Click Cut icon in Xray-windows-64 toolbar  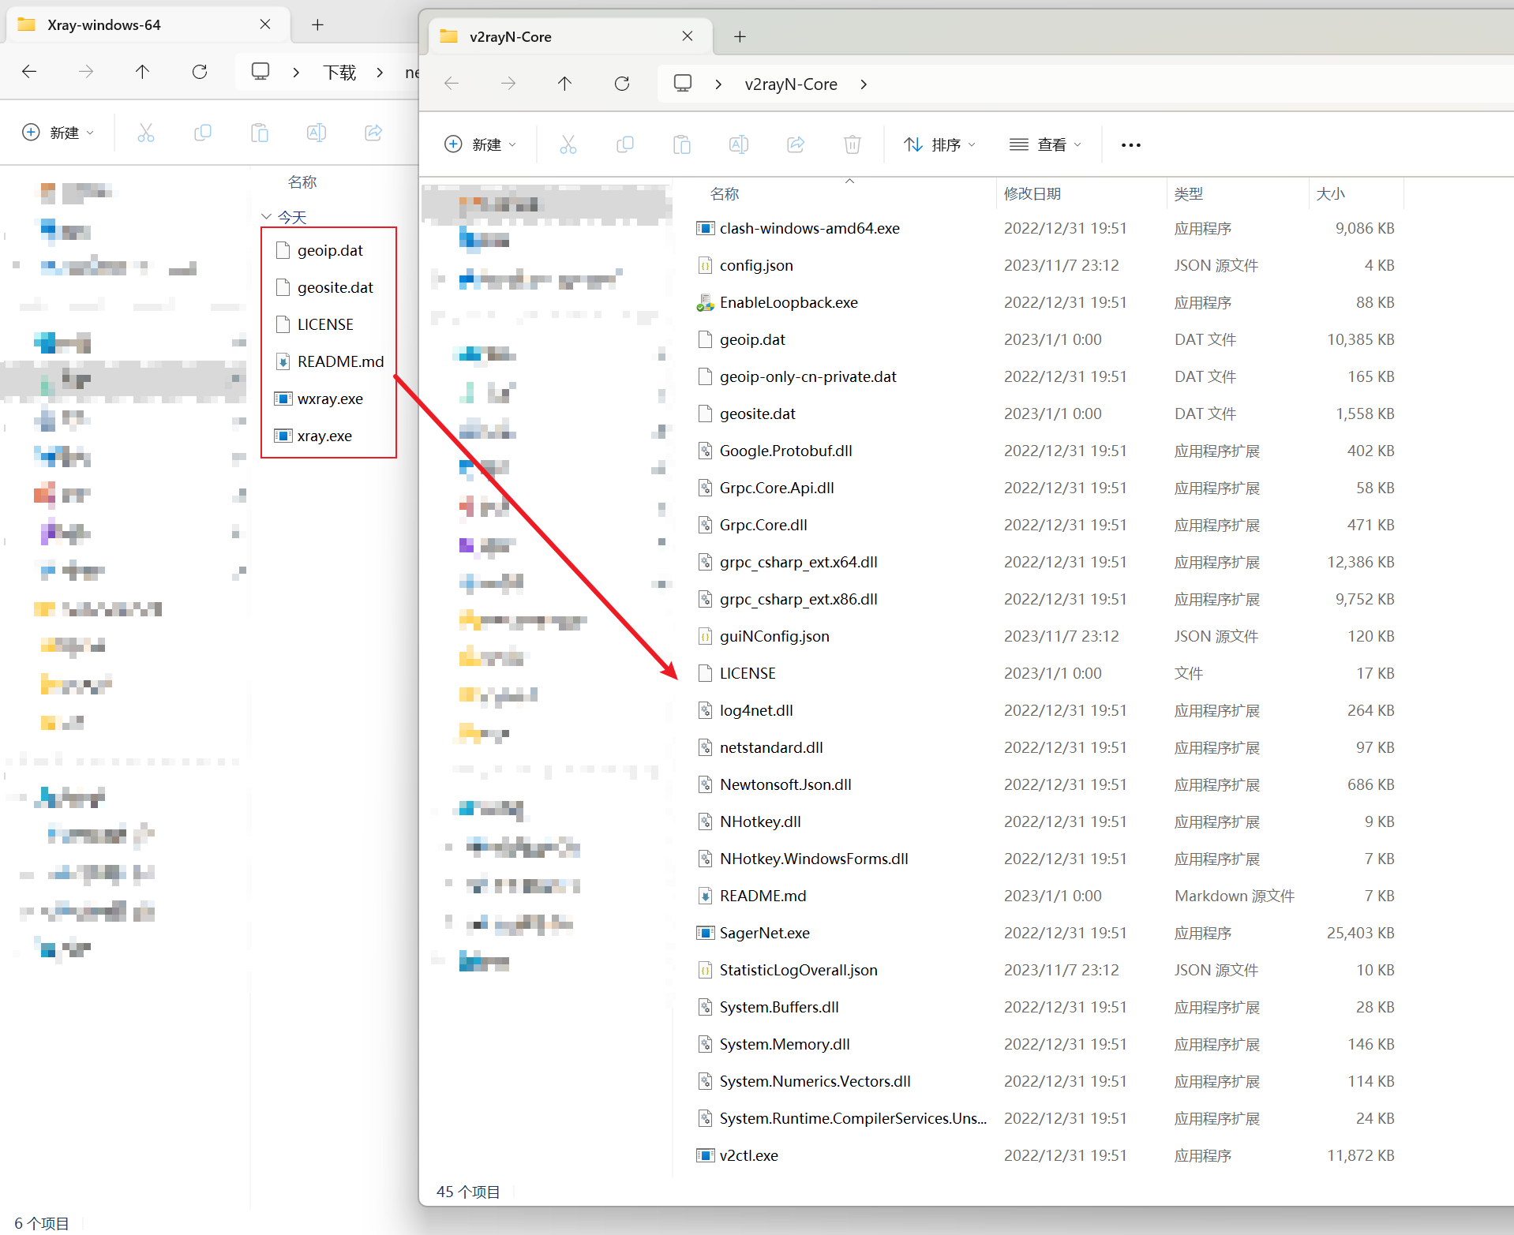[146, 133]
